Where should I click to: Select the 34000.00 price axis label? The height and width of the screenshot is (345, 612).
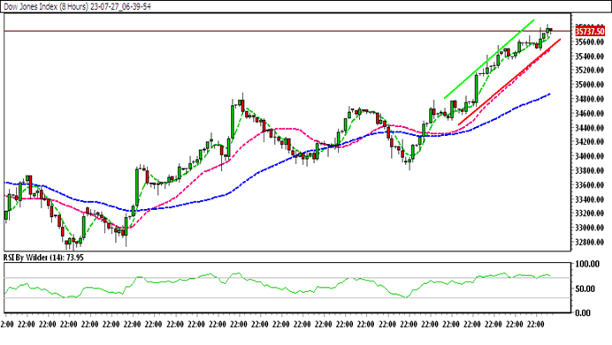589,156
